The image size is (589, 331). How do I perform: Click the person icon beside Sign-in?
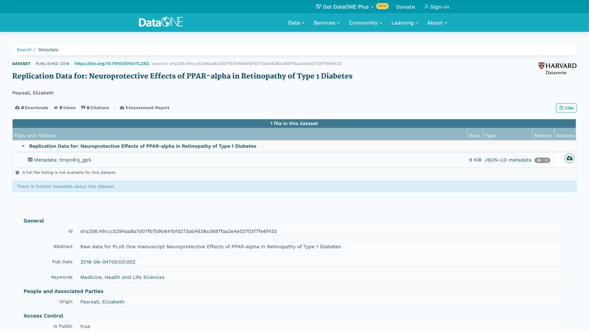[426, 6]
